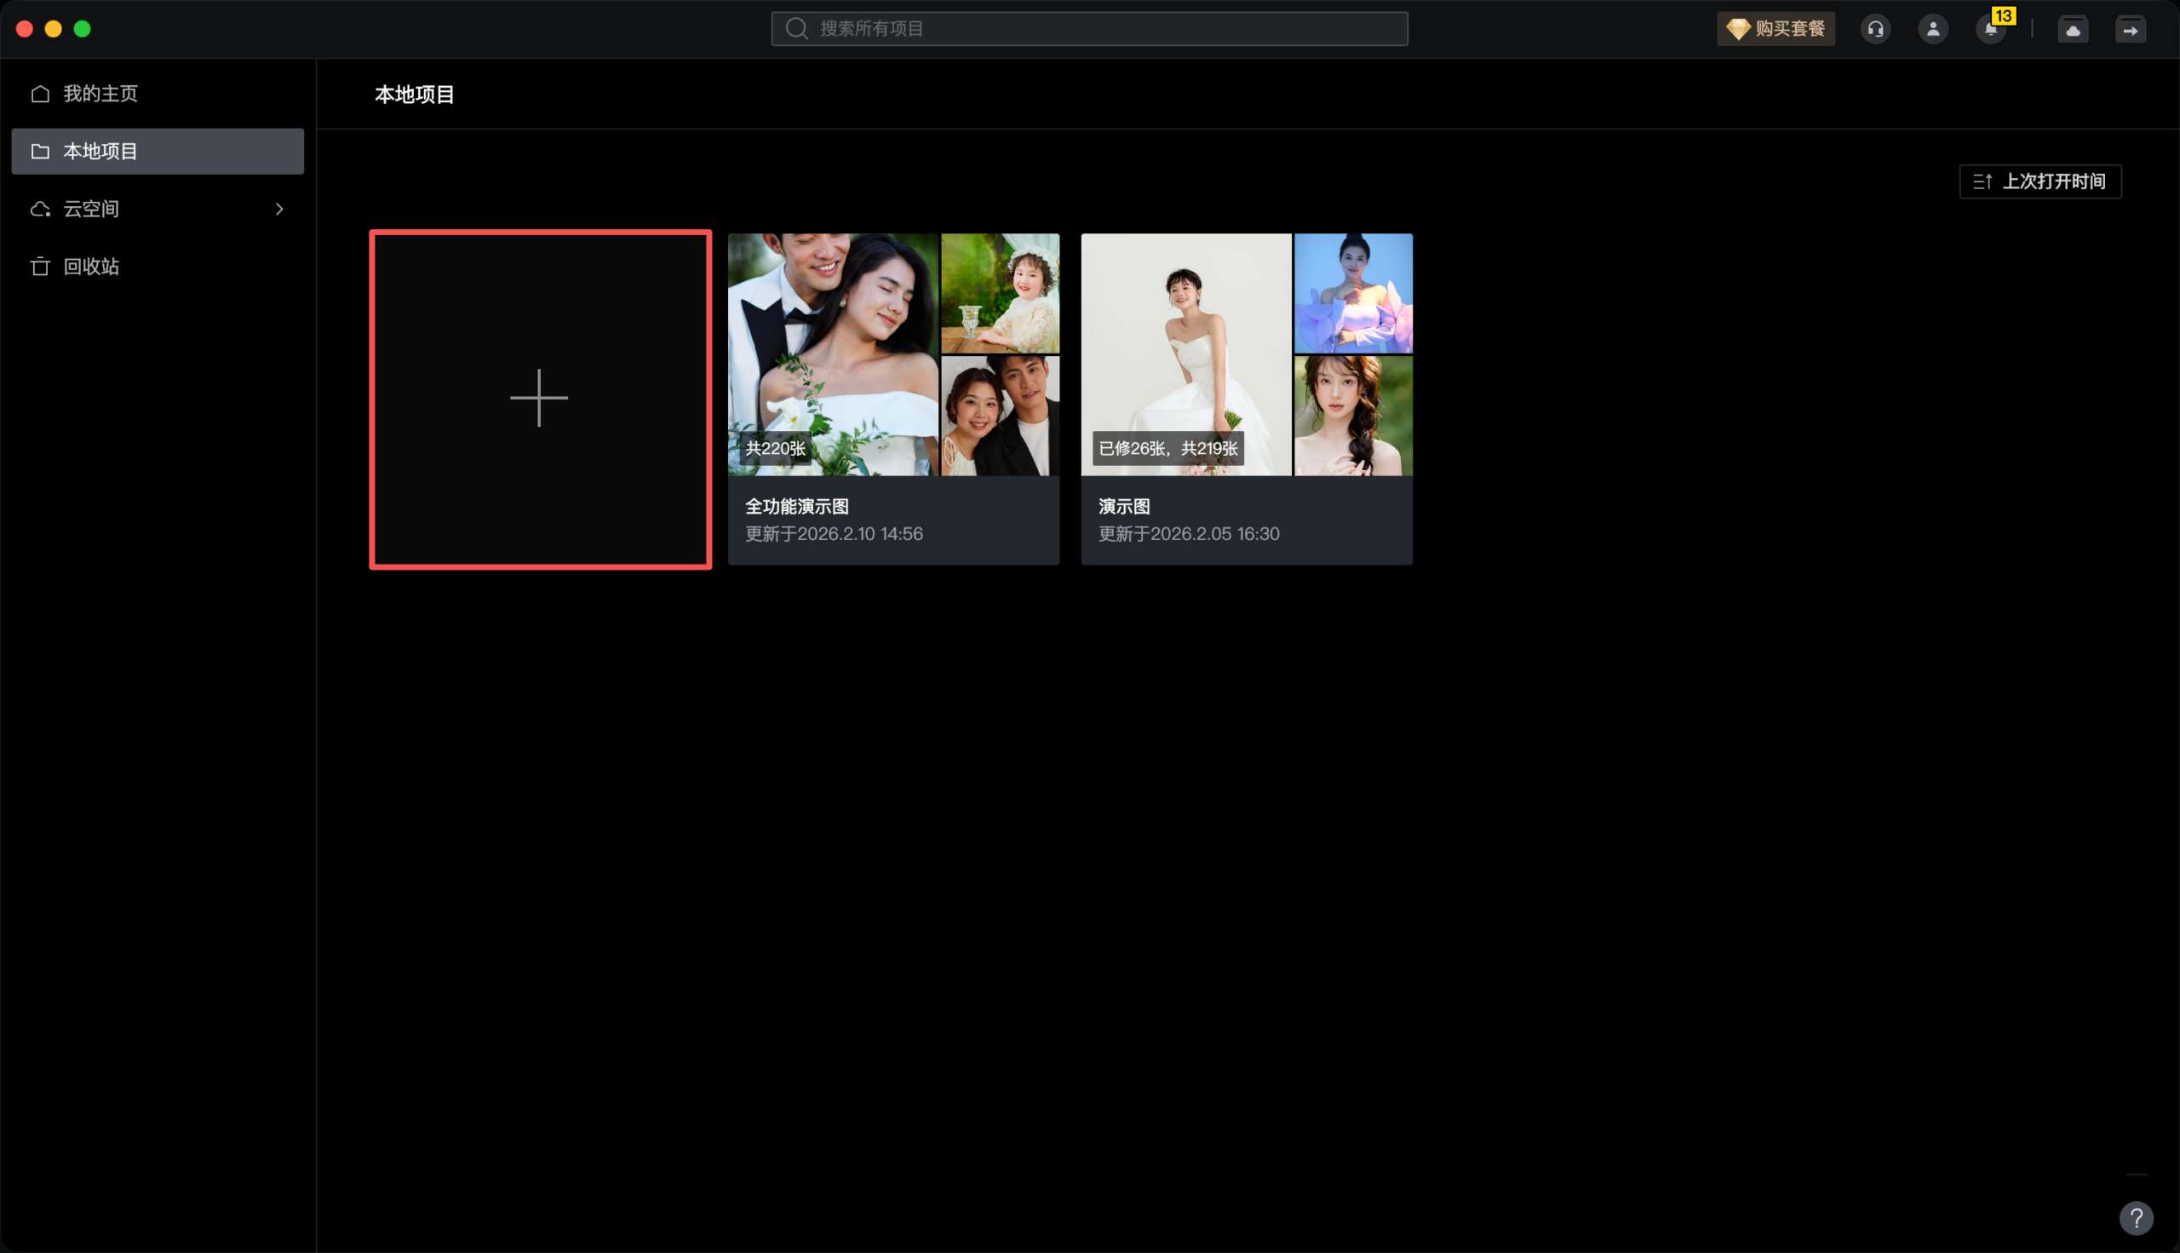This screenshot has height=1253, width=2180.
Task: Click the 演示图 project title text
Action: click(1123, 507)
